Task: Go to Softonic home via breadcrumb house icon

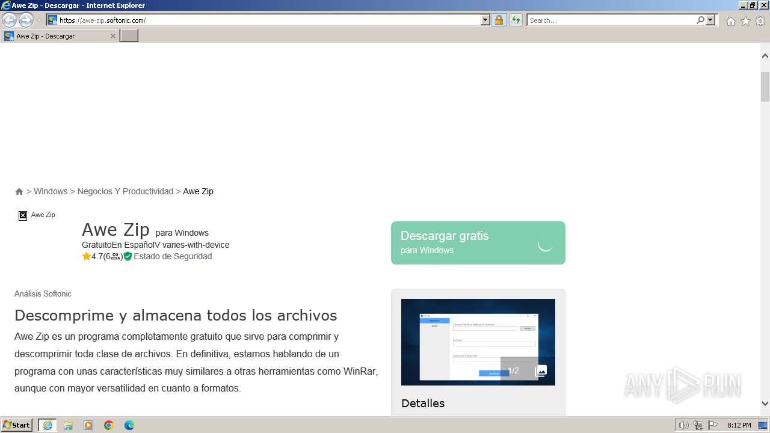Action: 19,191
